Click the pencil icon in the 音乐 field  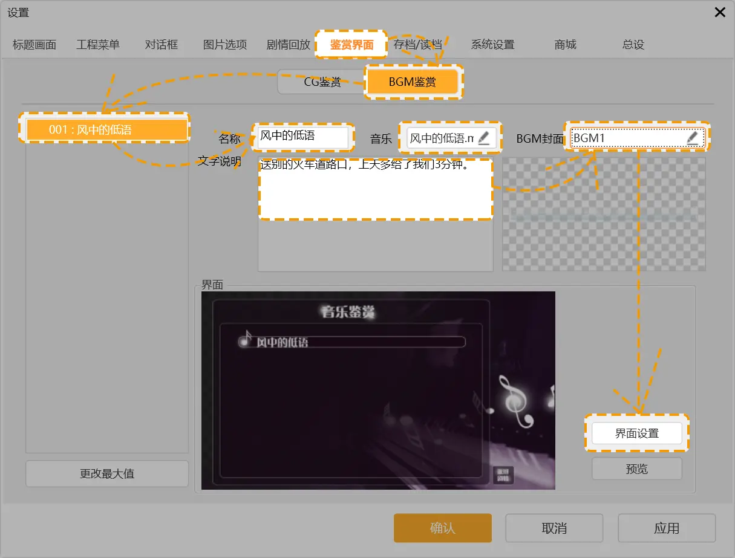pyautogui.click(x=483, y=138)
